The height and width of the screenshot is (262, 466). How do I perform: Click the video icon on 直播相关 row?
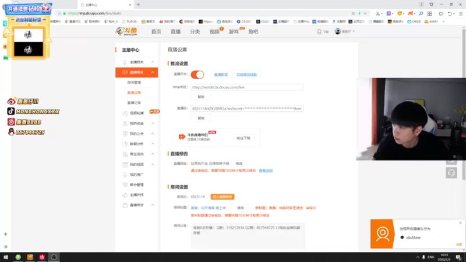coord(125,72)
